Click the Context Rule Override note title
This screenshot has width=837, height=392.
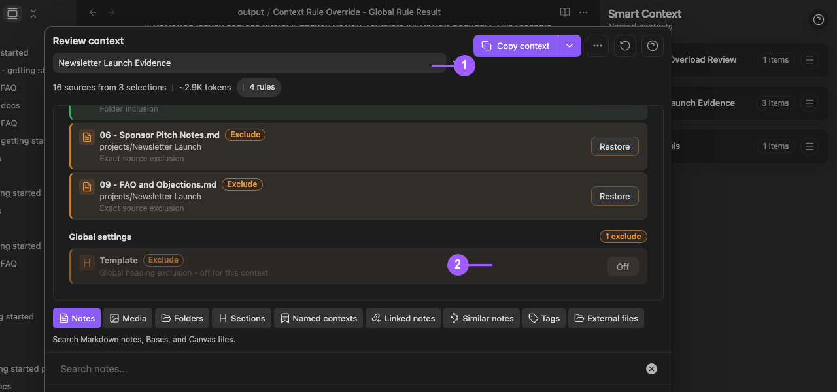pos(357,12)
